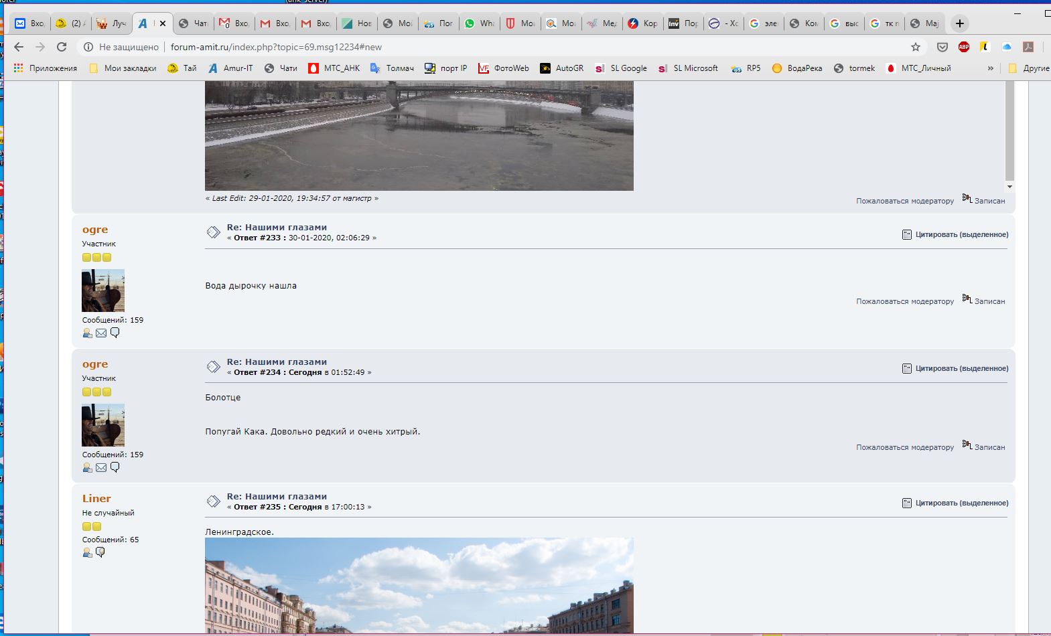The width and height of the screenshot is (1051, 636).
Task: Reload the forum page
Action: point(62,47)
